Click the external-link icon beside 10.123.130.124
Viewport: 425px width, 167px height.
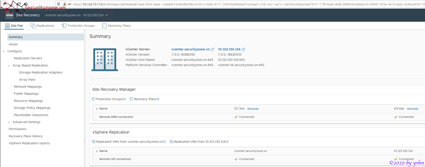[243, 49]
